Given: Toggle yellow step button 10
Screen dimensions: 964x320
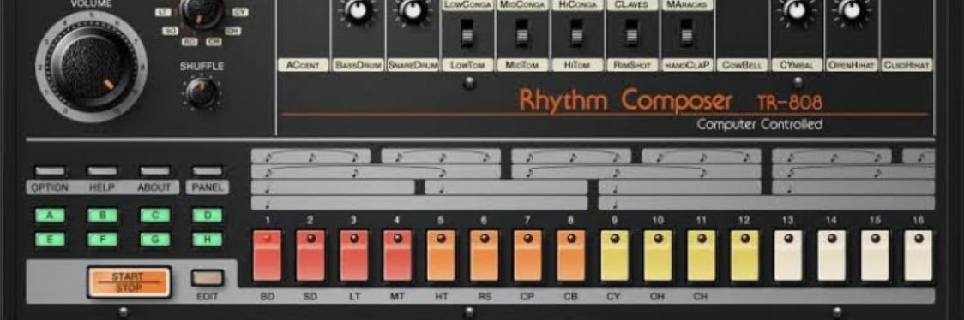Looking at the screenshot, I should coord(658,256).
